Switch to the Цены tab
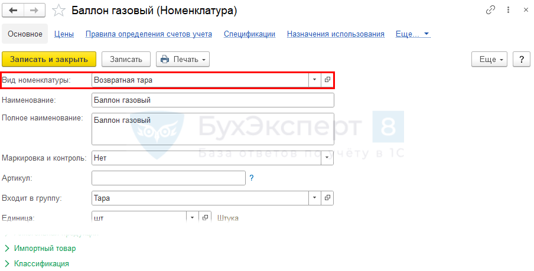 pos(64,34)
